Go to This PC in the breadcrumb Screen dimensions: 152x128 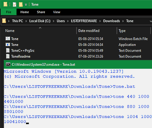[x=18, y=21]
